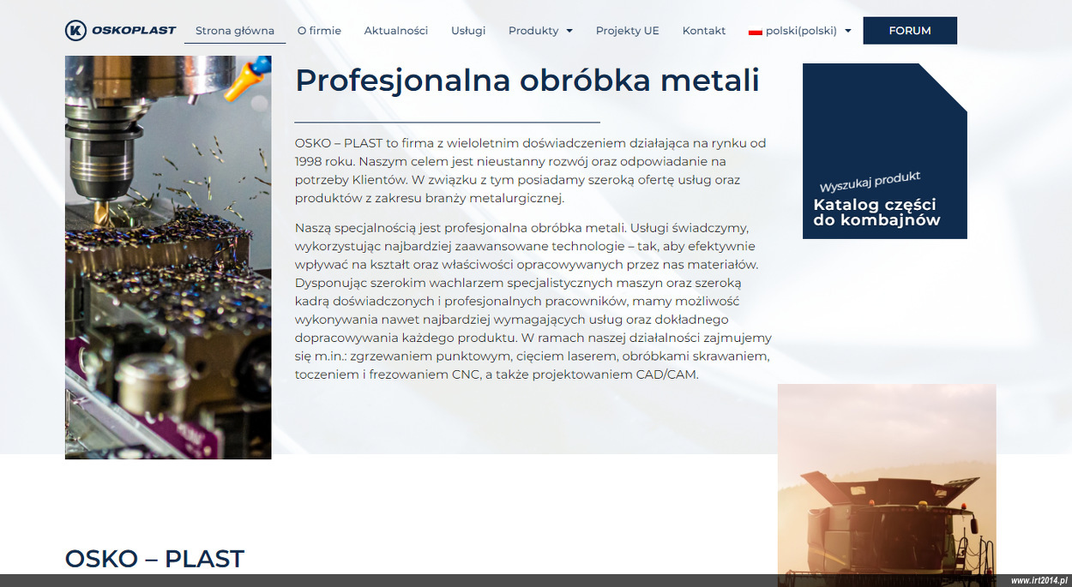Click the FORUM button
Image resolution: width=1072 pixels, height=587 pixels.
coord(910,30)
